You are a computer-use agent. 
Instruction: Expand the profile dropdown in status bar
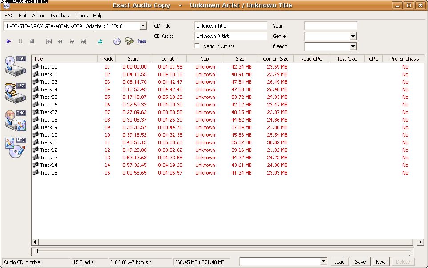[323, 262]
